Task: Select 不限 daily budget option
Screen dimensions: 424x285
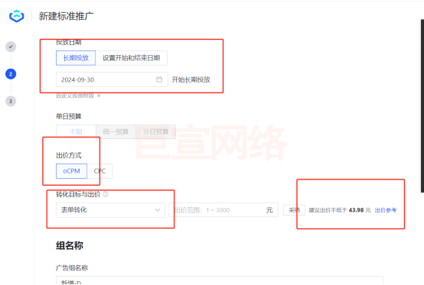Action: (x=76, y=131)
